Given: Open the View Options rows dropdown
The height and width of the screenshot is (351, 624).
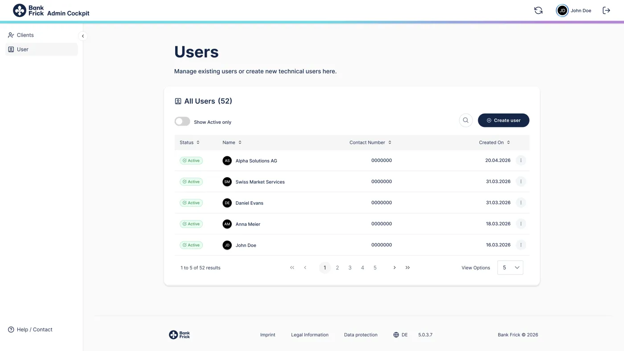Looking at the screenshot, I should (510, 268).
